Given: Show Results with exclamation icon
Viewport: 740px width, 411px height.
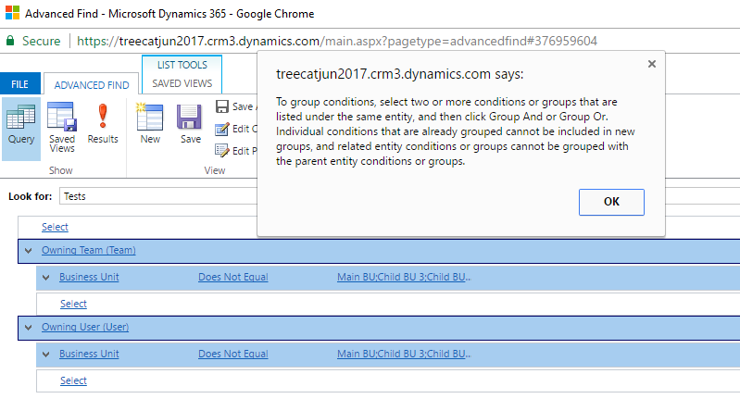Looking at the screenshot, I should [x=103, y=124].
